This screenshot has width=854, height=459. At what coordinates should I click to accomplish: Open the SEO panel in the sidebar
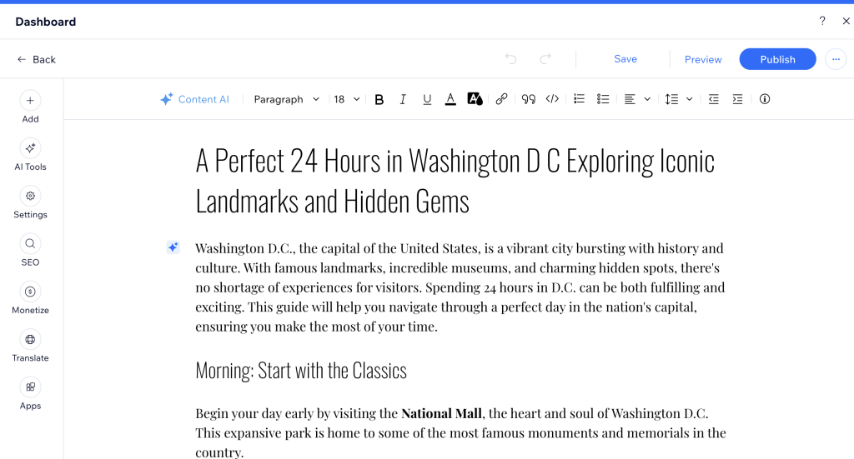[x=30, y=250]
